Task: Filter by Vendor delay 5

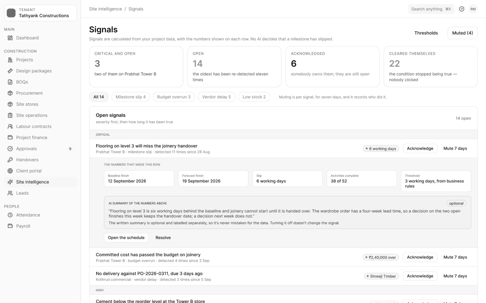Action: (x=216, y=97)
